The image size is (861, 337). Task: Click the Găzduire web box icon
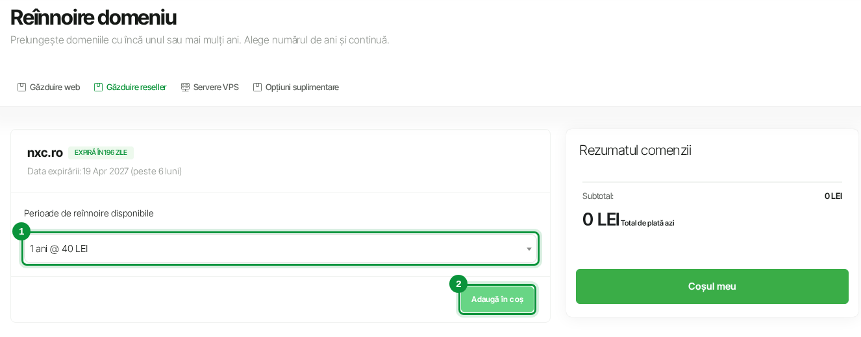[21, 87]
